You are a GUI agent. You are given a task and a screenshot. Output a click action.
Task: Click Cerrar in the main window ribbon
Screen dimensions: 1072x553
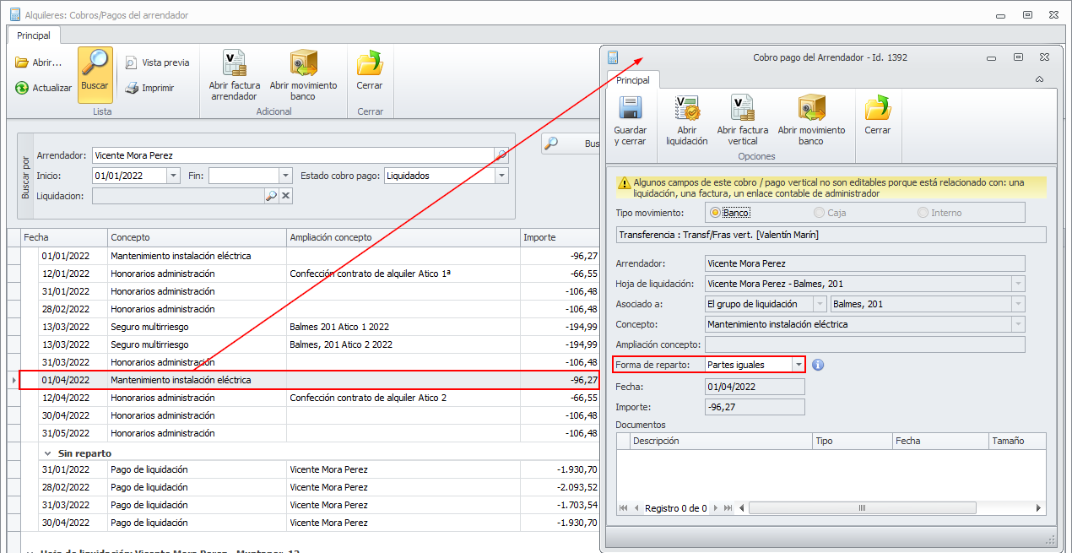tap(370, 70)
